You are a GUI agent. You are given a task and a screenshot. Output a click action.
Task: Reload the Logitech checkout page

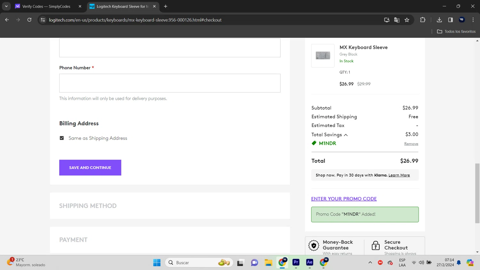29,20
